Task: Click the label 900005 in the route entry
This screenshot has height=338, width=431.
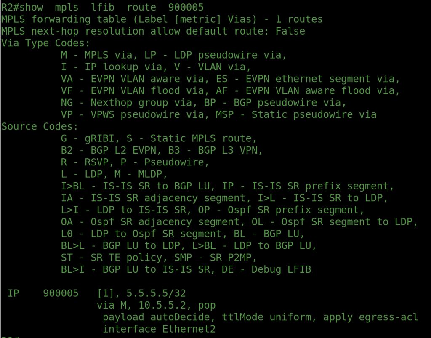Action: click(61, 293)
